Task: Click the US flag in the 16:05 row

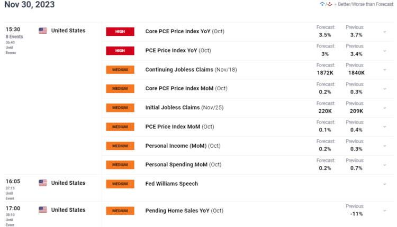Action: 43,183
